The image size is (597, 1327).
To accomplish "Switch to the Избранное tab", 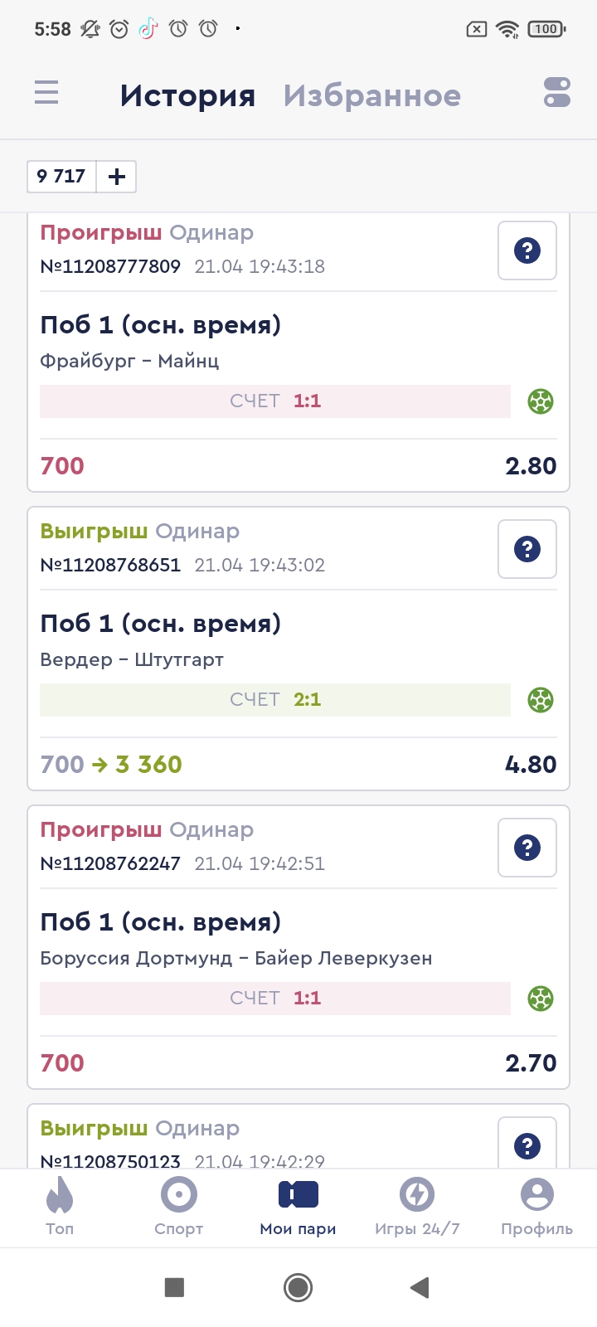I will click(371, 96).
